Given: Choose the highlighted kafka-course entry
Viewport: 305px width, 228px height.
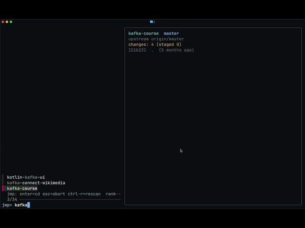Looking at the screenshot, I should tap(22, 189).
